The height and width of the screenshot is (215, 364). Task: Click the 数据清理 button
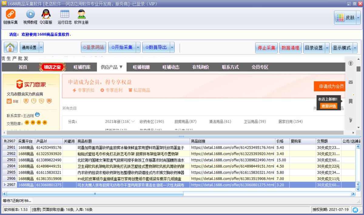click(290, 48)
